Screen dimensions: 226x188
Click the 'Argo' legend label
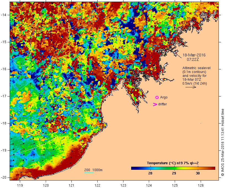tap(164, 97)
